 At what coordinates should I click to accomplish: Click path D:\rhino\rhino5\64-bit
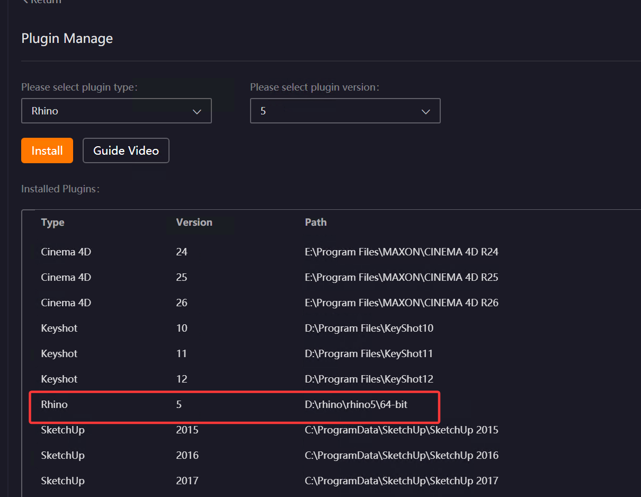click(x=356, y=404)
